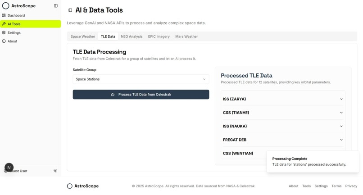
Task: Click the round N avatar badge
Action: 9,168
